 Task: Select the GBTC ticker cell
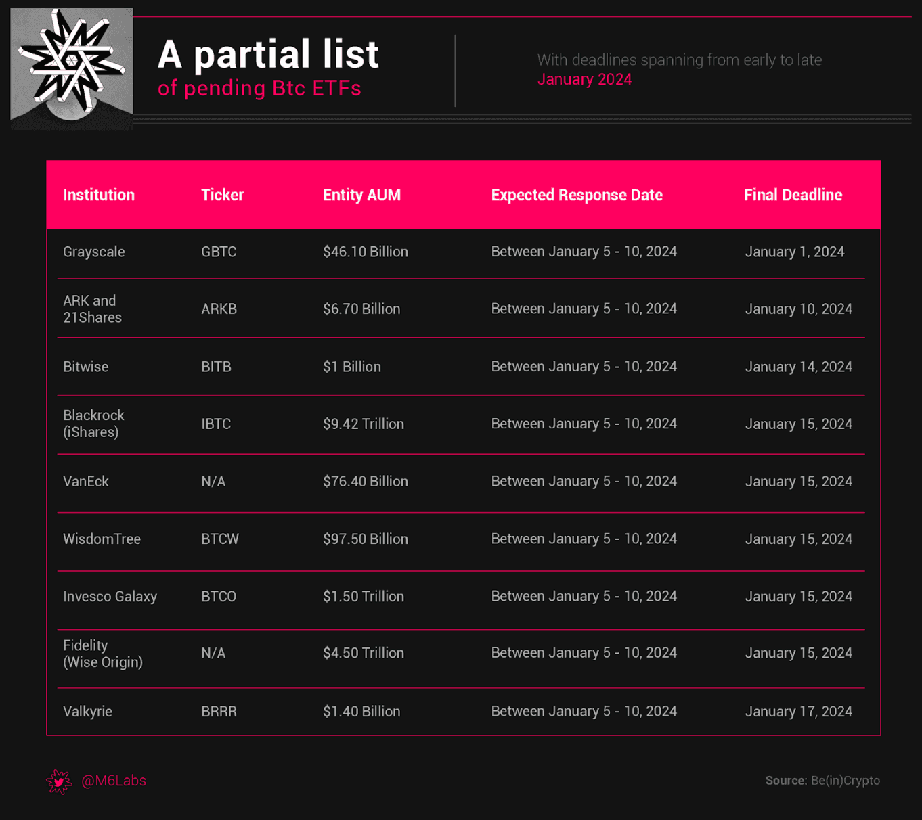tap(219, 252)
